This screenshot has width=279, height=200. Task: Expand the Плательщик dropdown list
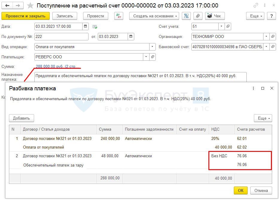point(146,57)
